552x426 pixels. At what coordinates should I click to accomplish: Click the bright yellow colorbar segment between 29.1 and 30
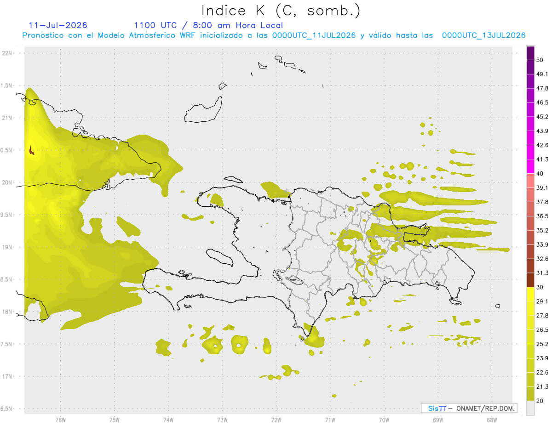(x=530, y=294)
